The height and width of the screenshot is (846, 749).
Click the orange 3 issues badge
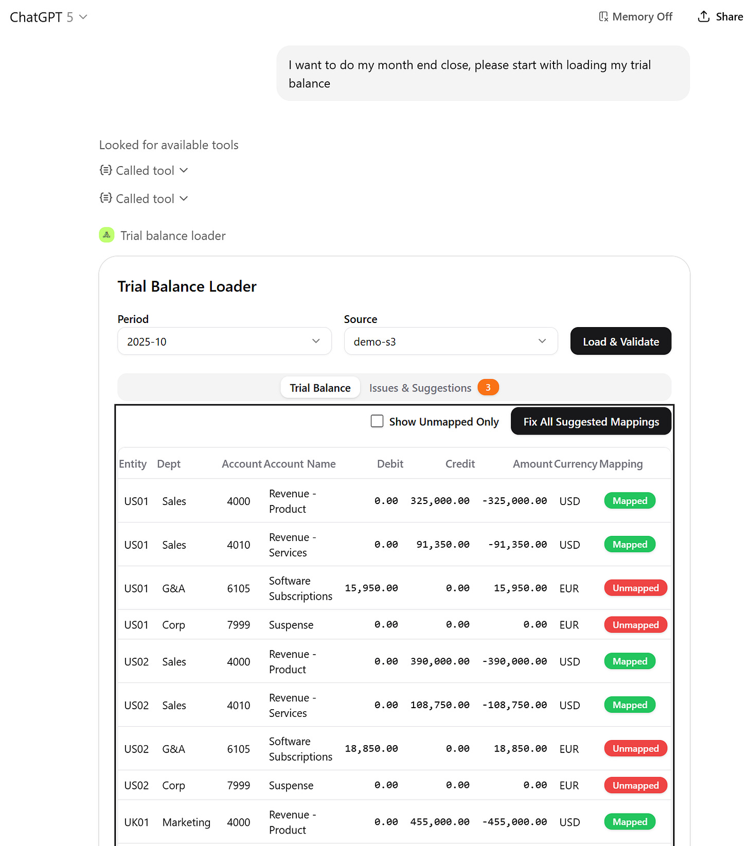pos(488,387)
